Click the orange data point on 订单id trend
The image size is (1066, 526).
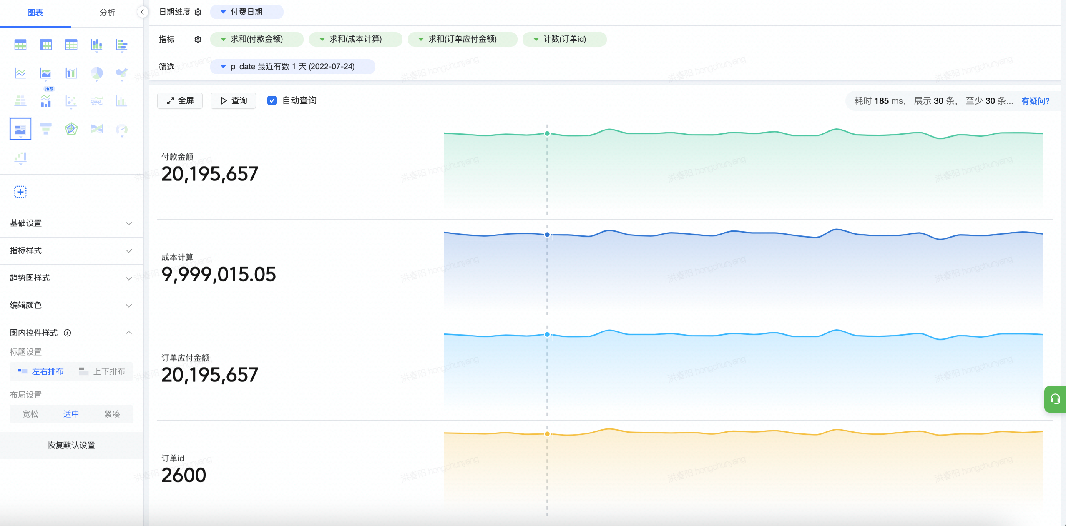[x=547, y=434]
